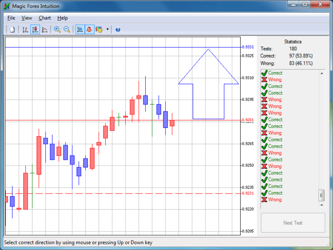
Task: Click the window resize grip corner
Action: pyautogui.click(x=327, y=244)
